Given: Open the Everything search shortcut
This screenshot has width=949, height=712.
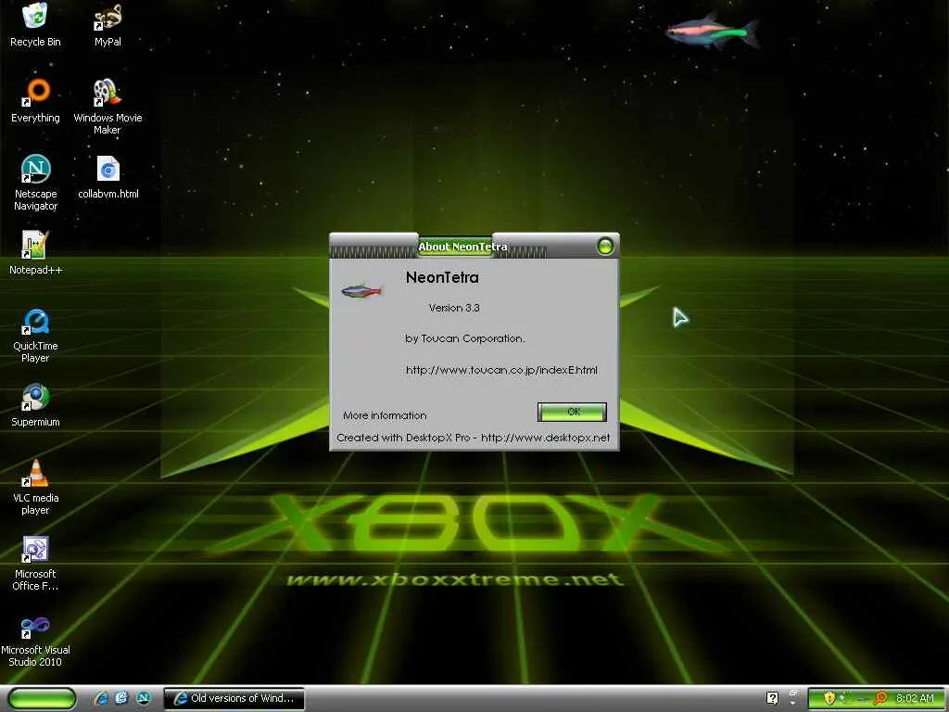Looking at the screenshot, I should pos(35,101).
